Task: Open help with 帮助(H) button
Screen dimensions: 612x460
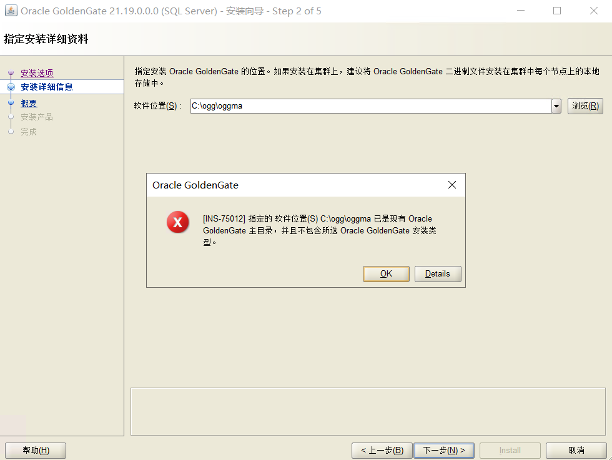Action: pos(36,451)
